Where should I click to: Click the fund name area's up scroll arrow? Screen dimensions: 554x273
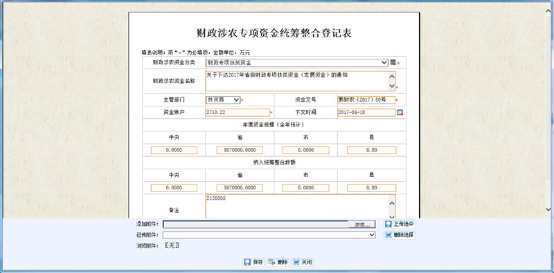[x=391, y=76]
